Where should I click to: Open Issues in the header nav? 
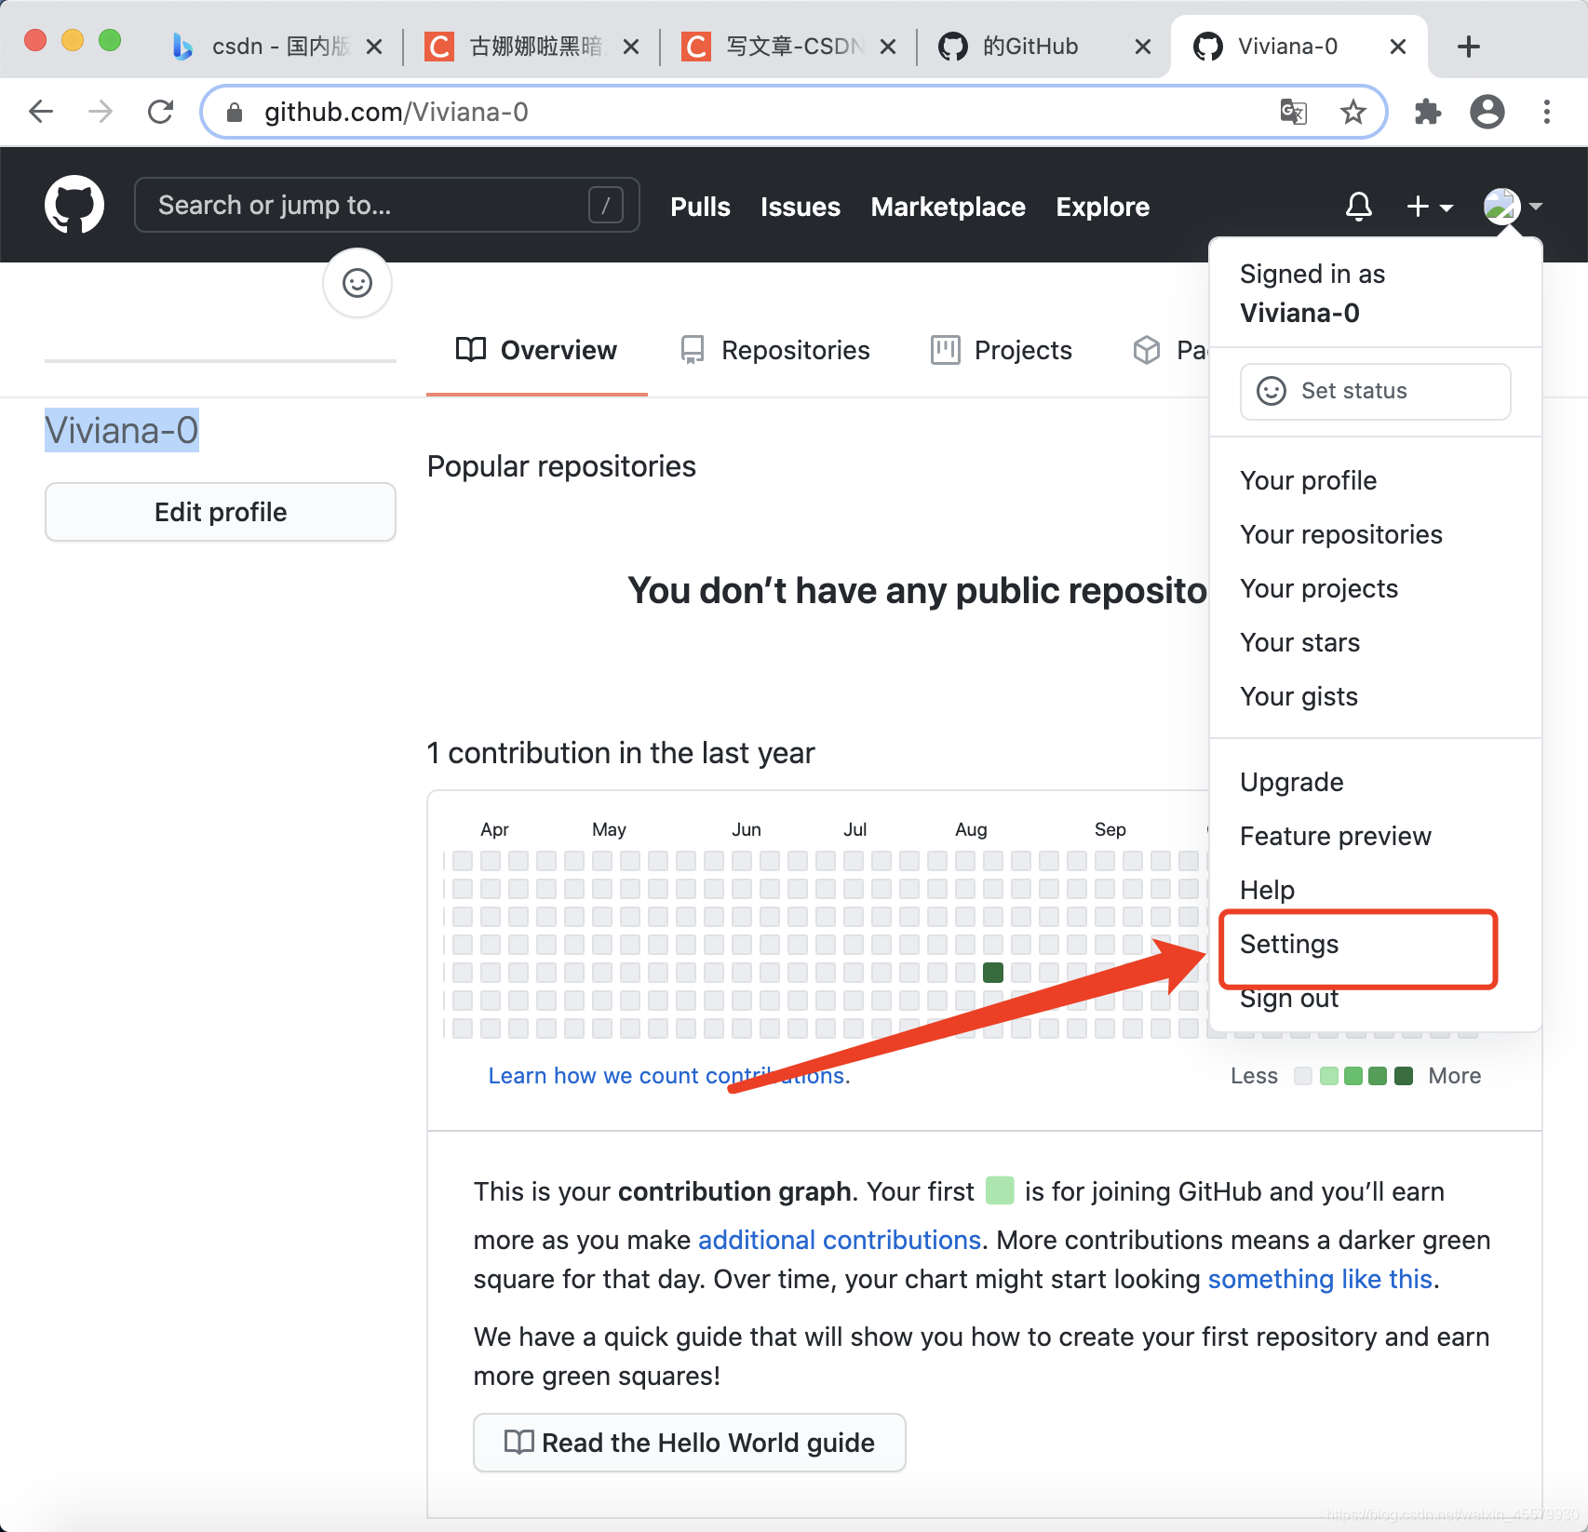[800, 207]
